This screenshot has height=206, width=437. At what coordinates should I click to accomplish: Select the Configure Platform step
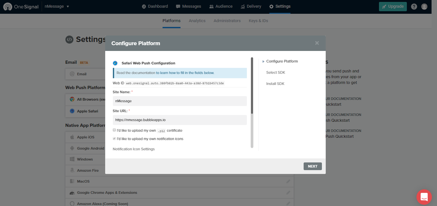[282, 62]
